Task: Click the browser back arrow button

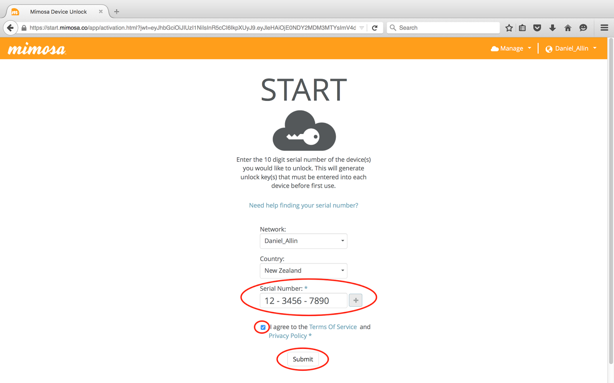Action: [10, 28]
